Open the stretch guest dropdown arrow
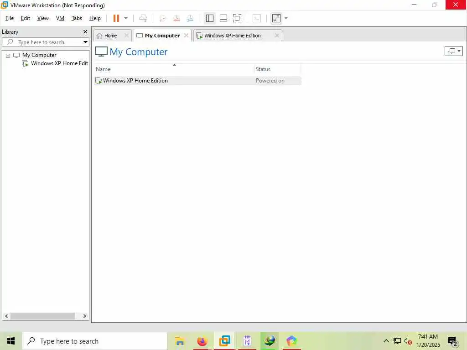Image resolution: width=467 pixels, height=350 pixels. (286, 18)
